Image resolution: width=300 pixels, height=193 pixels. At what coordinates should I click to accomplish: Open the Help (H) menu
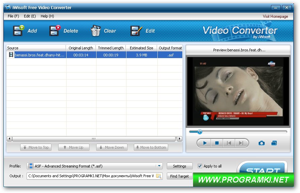point(47,16)
